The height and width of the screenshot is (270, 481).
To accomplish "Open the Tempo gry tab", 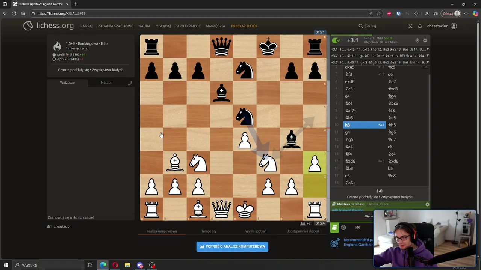I will (x=209, y=231).
